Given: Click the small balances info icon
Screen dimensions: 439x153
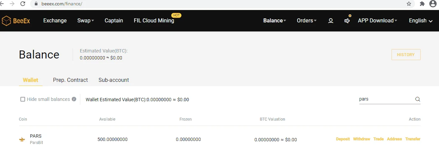Looking at the screenshot, I should [x=74, y=99].
